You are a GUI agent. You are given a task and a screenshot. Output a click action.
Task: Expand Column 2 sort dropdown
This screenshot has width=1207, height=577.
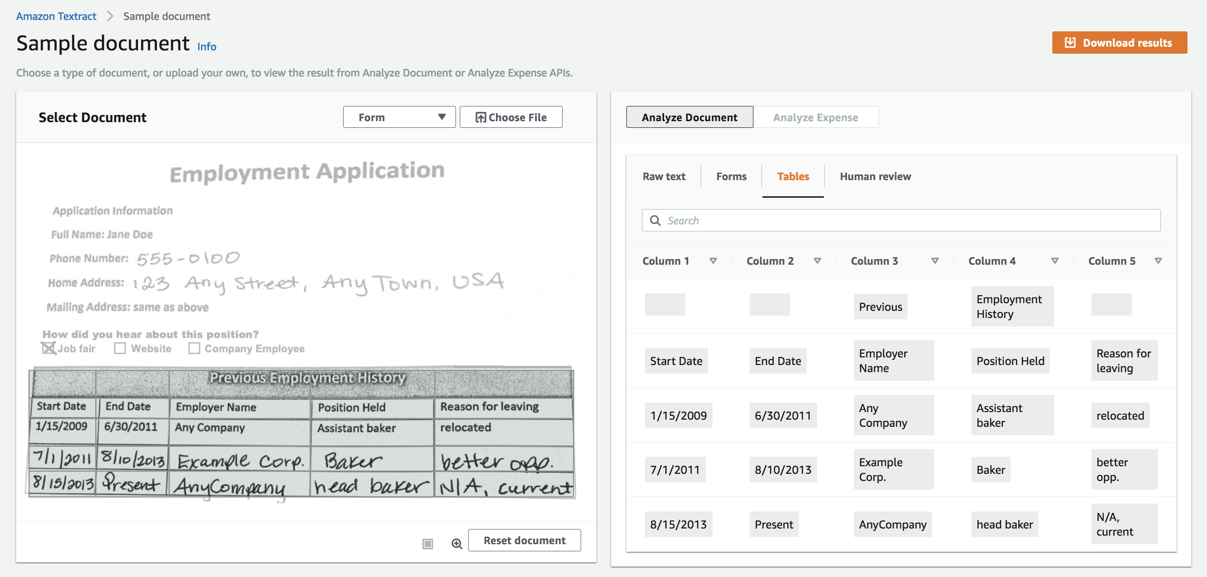coord(817,261)
